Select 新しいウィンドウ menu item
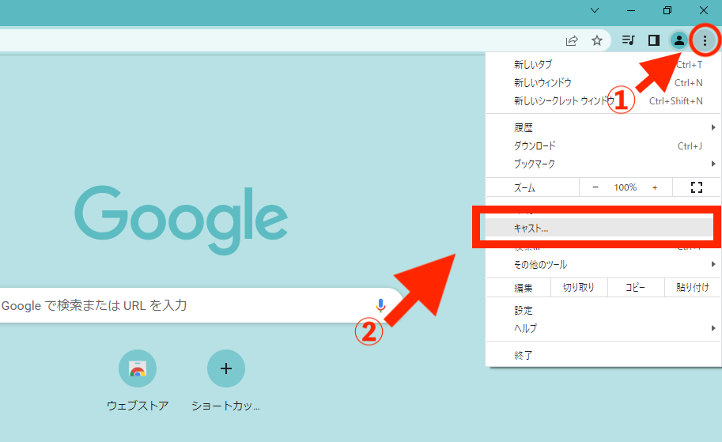The width and height of the screenshot is (722, 442). (603, 83)
